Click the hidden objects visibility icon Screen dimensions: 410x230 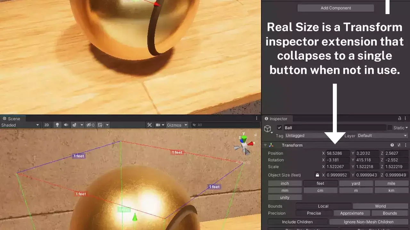click(x=91, y=125)
